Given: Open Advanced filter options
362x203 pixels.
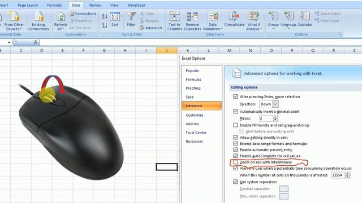Looking at the screenshot, I should 150,28.
